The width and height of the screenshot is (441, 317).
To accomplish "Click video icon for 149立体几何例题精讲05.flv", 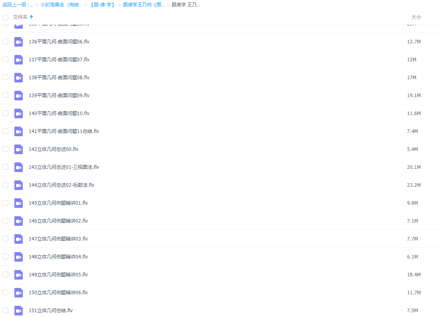I will [18, 275].
